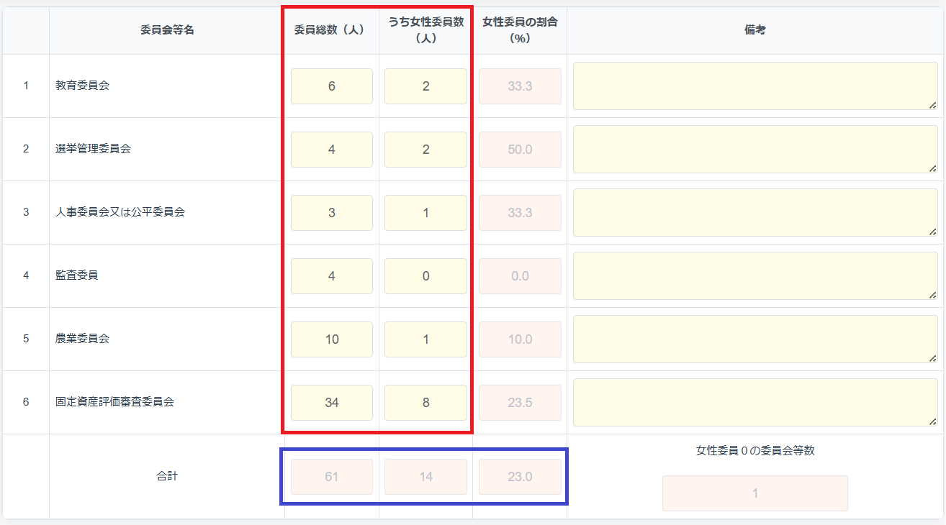Screen dimensions: 946x525
Task: Click the 33.3 percentage field for 教育委員会
Action: (x=520, y=86)
